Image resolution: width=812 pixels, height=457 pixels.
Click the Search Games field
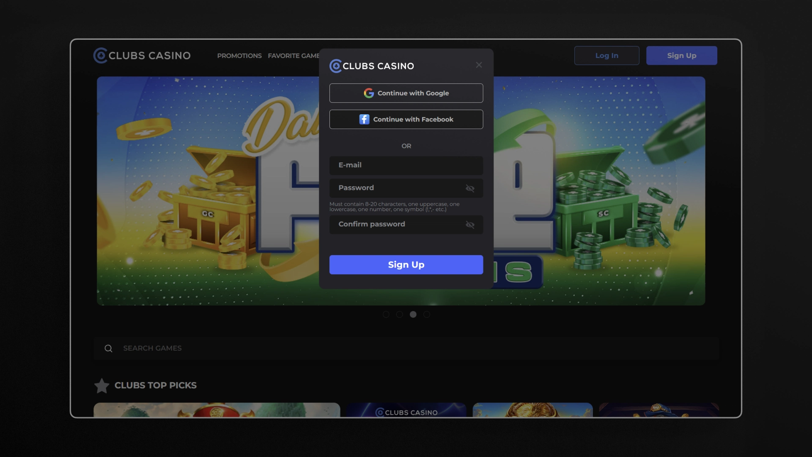coord(406,348)
